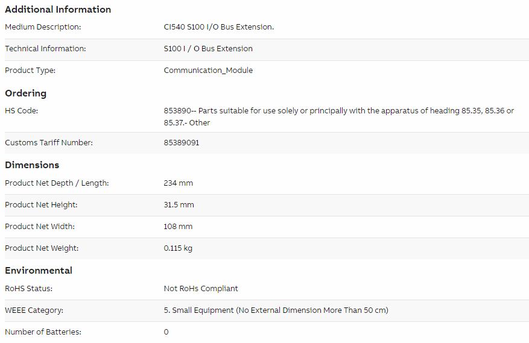Select the Small Equipment WEEE category value

click(276, 310)
